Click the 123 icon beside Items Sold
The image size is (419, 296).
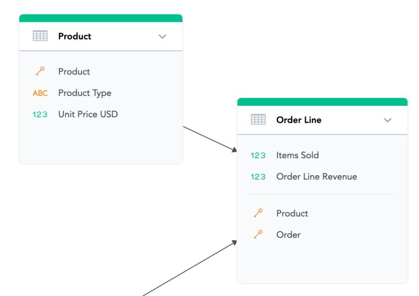(x=258, y=156)
